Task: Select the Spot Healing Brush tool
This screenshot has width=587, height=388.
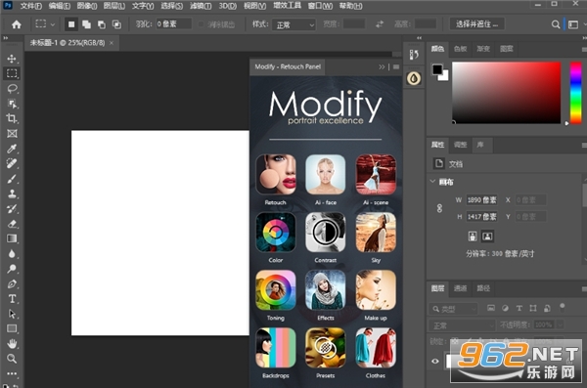Action: click(12, 163)
